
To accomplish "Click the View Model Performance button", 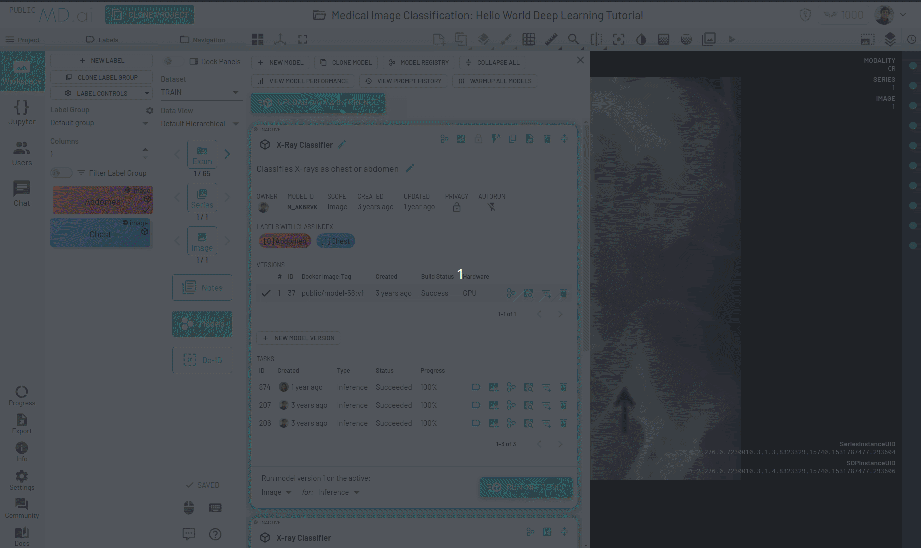I will click(303, 81).
